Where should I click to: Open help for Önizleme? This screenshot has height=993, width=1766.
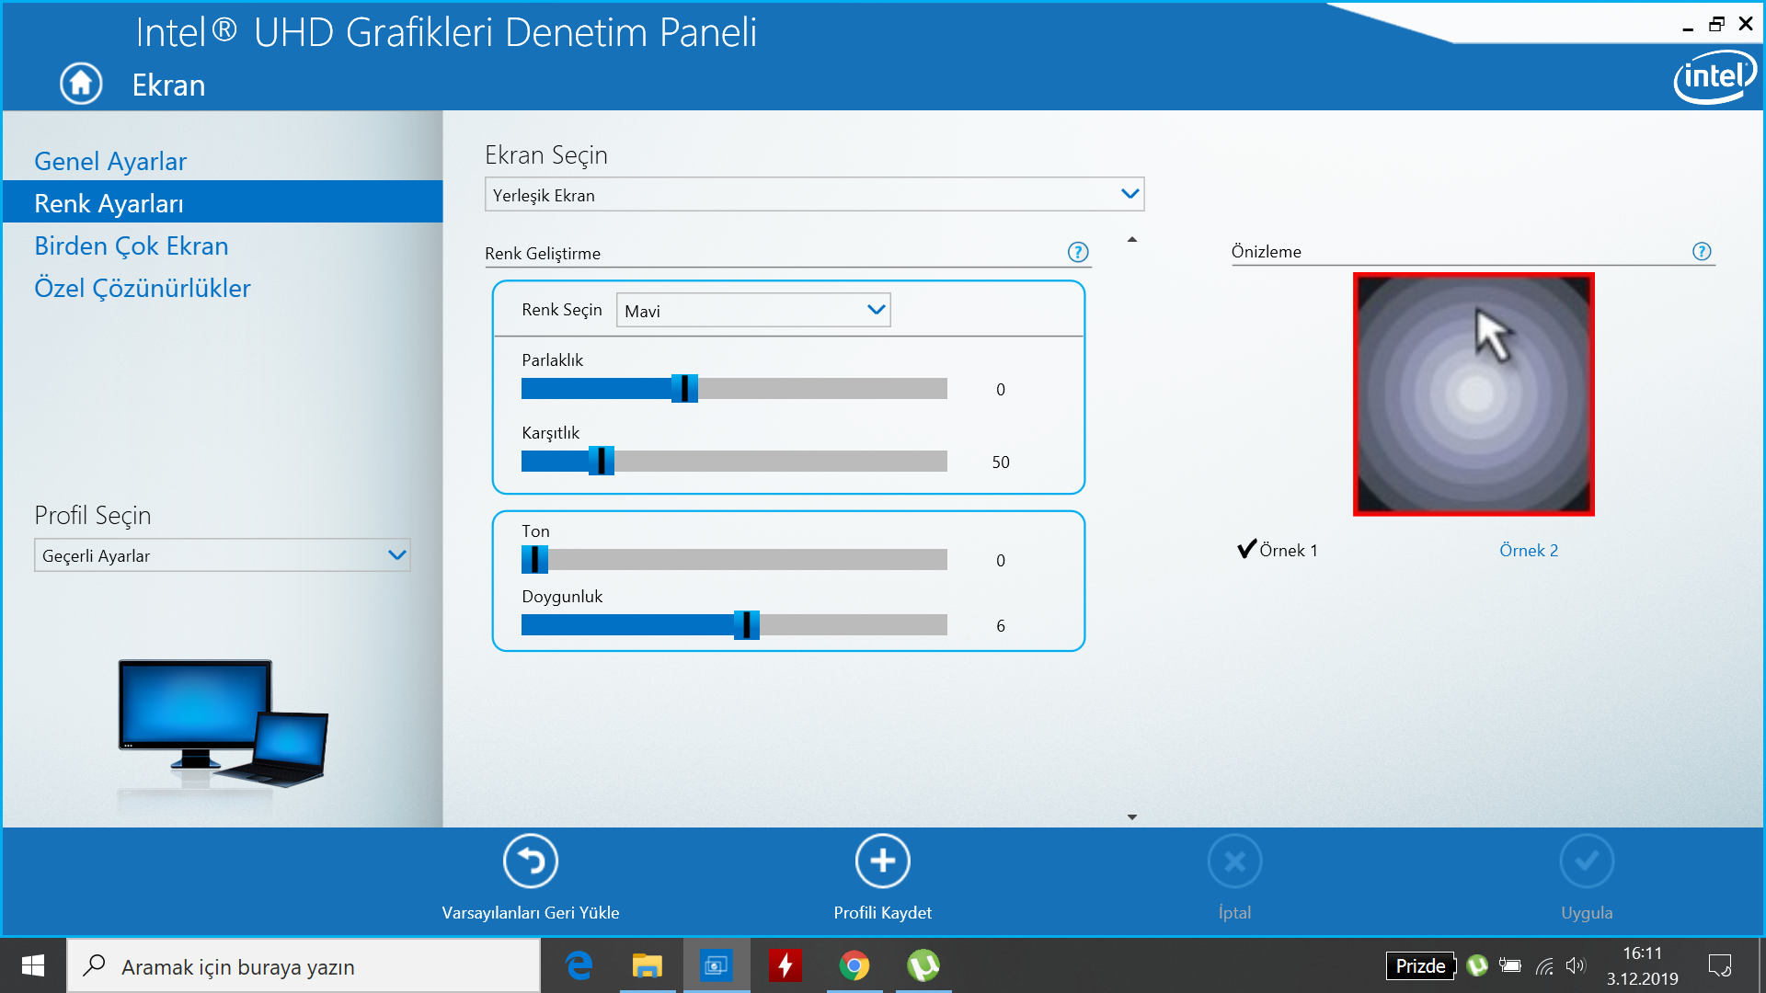coord(1702,251)
